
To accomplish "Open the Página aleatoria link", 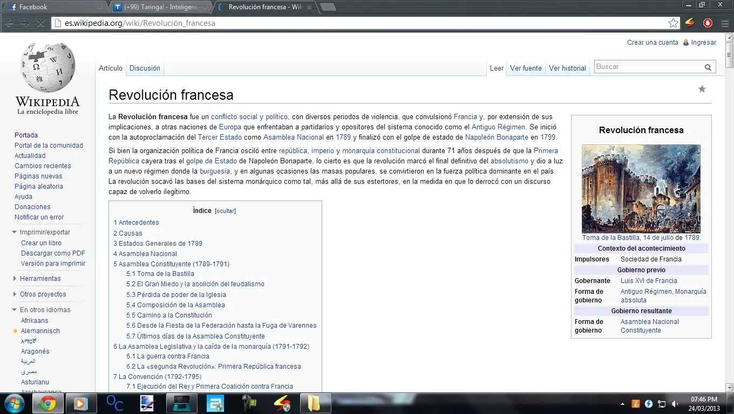I will (39, 187).
